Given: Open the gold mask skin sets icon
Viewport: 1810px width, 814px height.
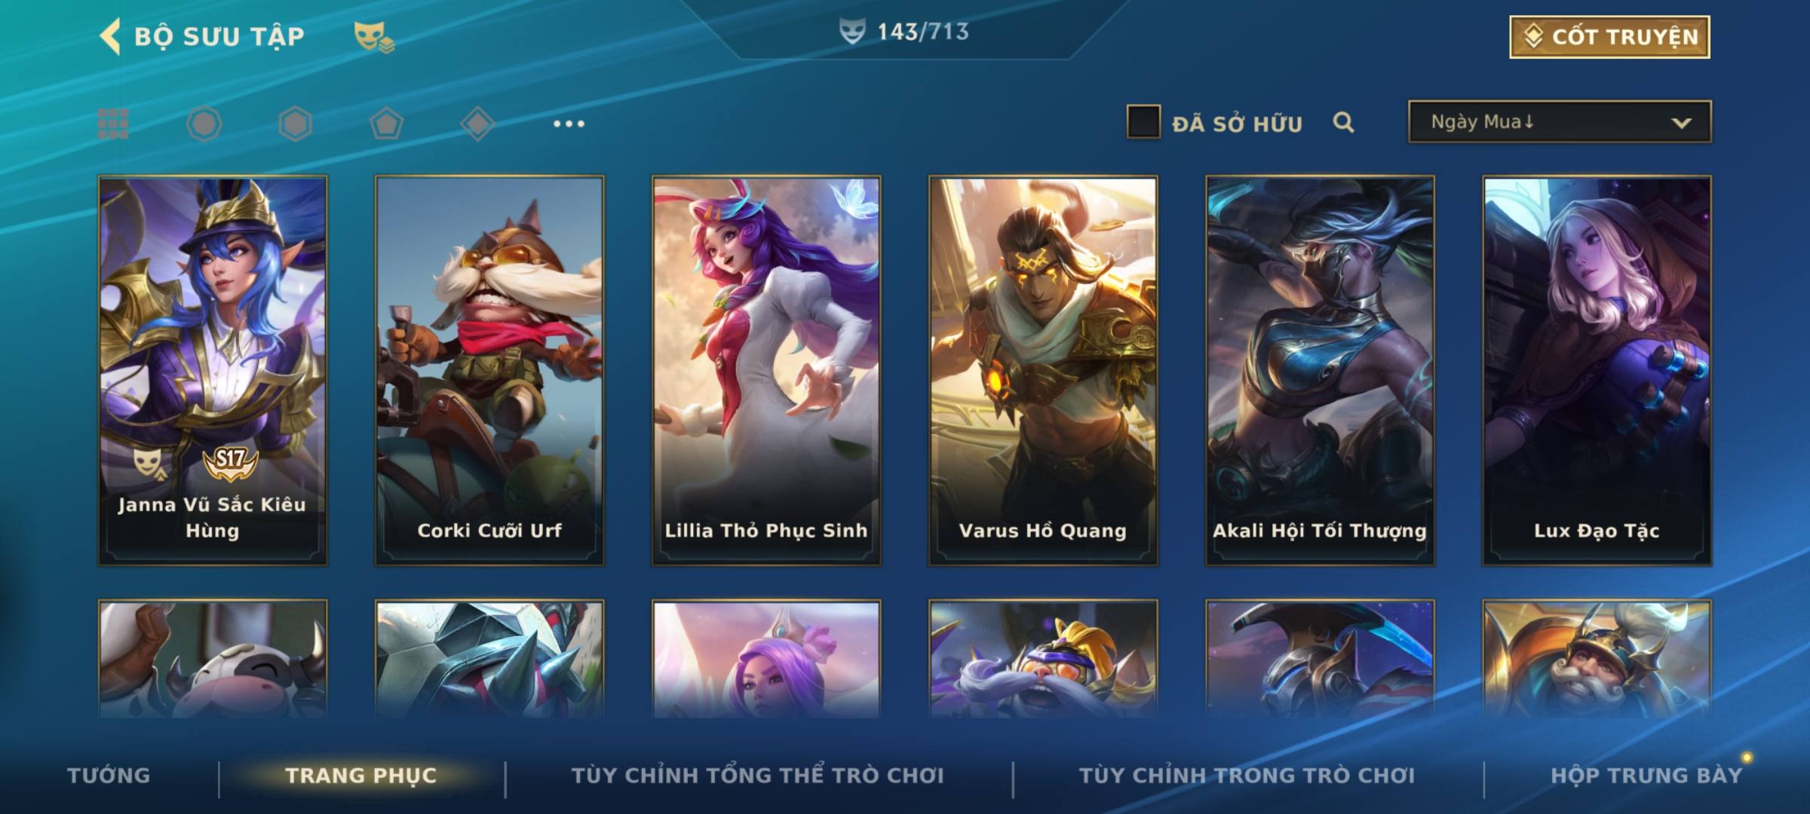Looking at the screenshot, I should pos(374,37).
